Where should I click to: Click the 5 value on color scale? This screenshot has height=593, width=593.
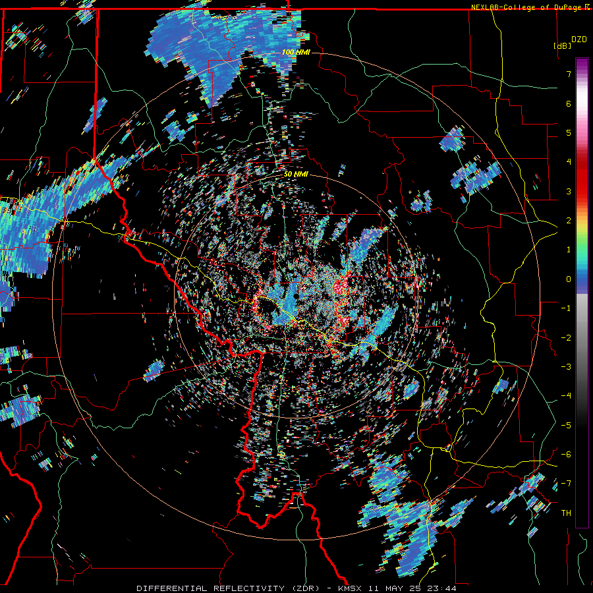coord(569,132)
